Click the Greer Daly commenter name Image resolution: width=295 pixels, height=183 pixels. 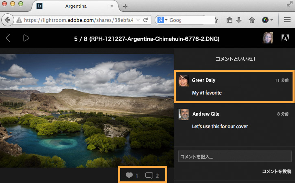click(x=203, y=80)
